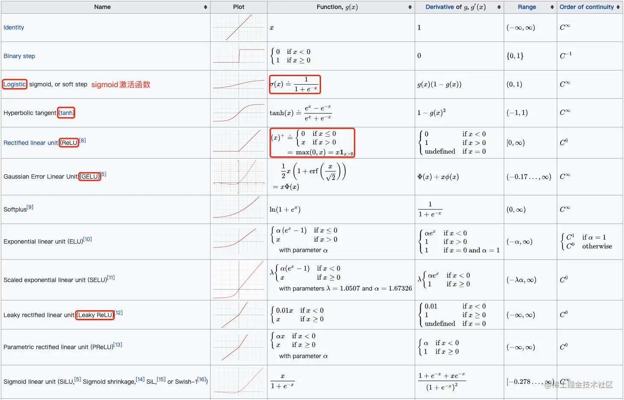Open citation [9] beside Softplus

30,207
